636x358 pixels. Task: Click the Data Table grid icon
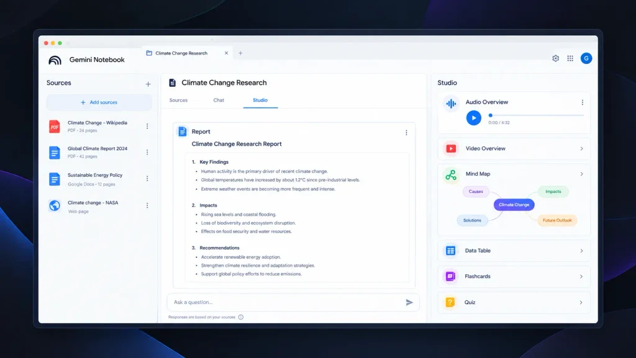[451, 251]
